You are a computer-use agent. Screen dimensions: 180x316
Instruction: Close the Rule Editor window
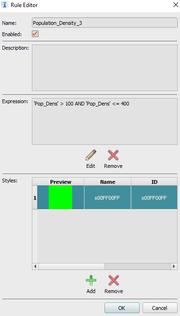pos(176,5)
